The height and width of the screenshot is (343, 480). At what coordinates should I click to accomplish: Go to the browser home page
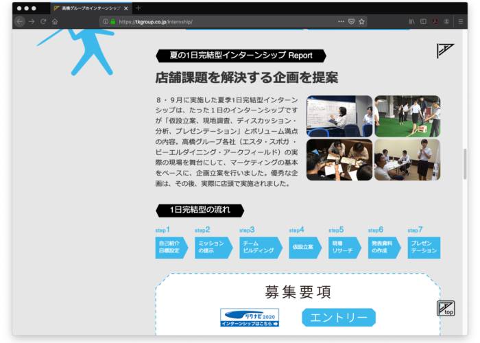click(x=55, y=21)
